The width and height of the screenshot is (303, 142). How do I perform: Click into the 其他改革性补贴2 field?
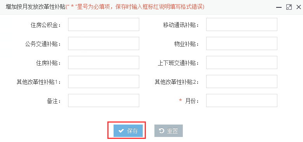(242, 81)
